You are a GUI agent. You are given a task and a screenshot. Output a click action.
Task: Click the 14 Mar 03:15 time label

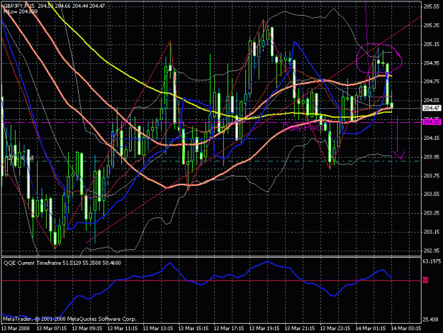[x=406, y=329]
